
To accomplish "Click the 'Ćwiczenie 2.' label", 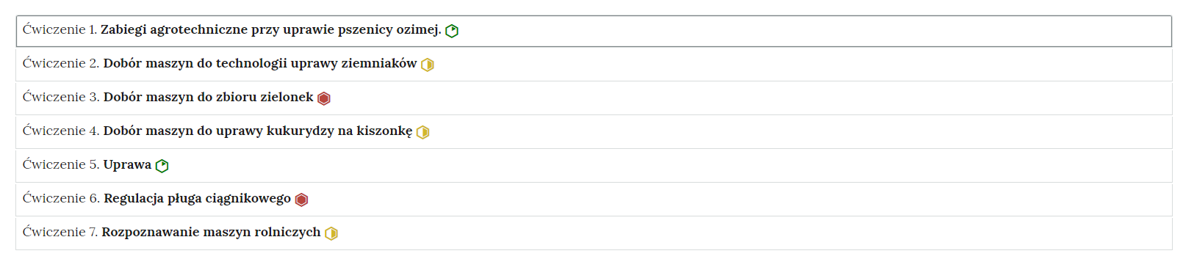I will coord(61,63).
